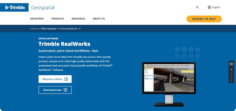Click the panel icon atop the side dot navigation

231,64
